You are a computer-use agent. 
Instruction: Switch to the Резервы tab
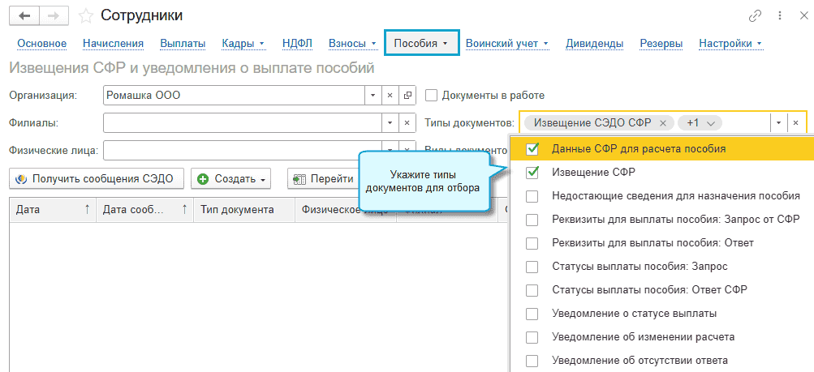click(x=661, y=44)
